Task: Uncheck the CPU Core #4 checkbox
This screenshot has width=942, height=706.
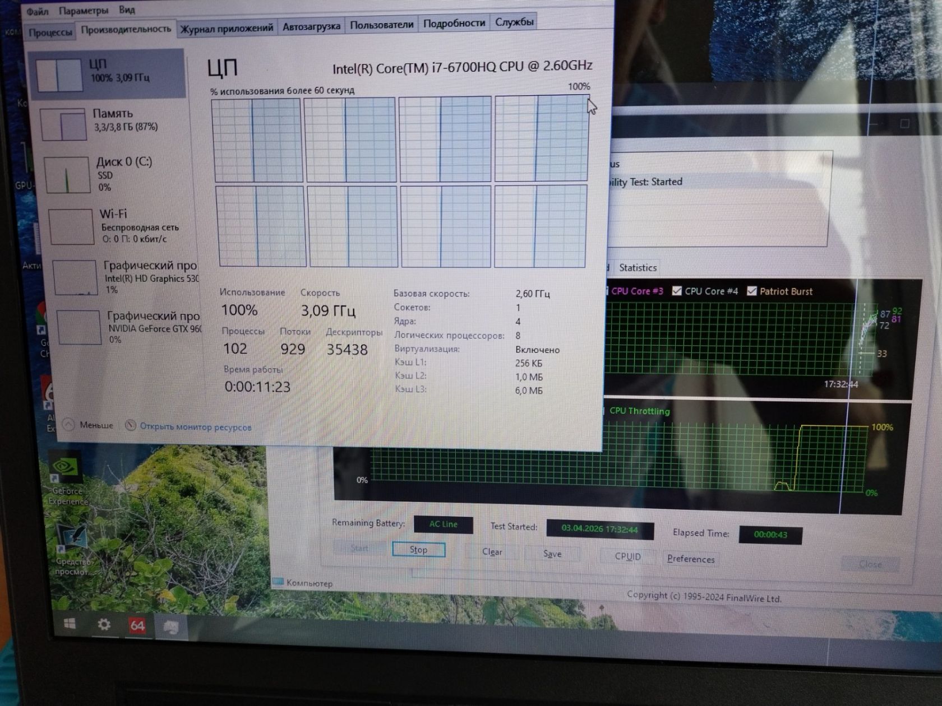Action: 677,291
